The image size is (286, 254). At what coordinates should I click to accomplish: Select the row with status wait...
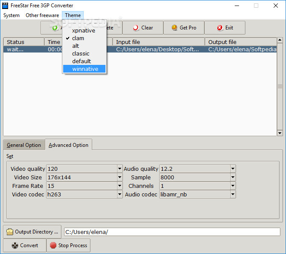(140, 49)
